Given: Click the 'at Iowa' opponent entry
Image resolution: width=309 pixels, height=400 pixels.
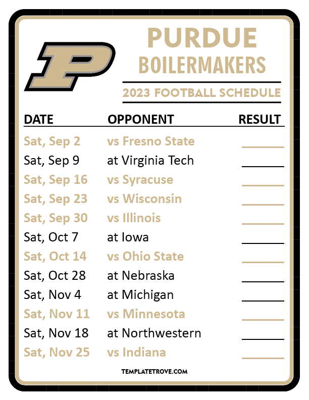Looking at the screenshot, I should point(128,237).
